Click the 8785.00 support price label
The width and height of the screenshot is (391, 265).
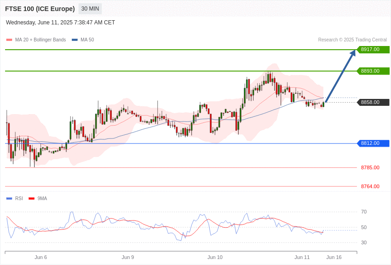(370, 167)
